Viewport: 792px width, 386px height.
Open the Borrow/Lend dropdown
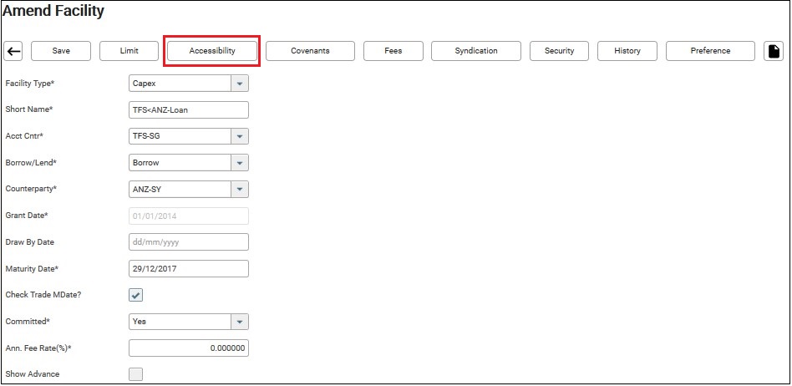[x=240, y=163]
